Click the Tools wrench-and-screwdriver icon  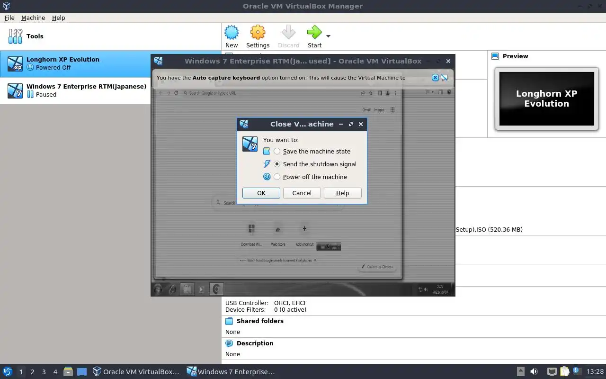click(x=15, y=36)
